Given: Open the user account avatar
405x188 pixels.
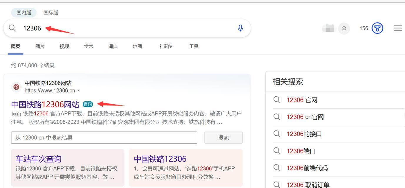Looking at the screenshot, I should (x=344, y=28).
